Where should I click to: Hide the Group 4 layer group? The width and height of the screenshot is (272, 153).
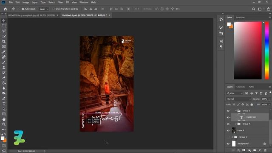coord(228,124)
